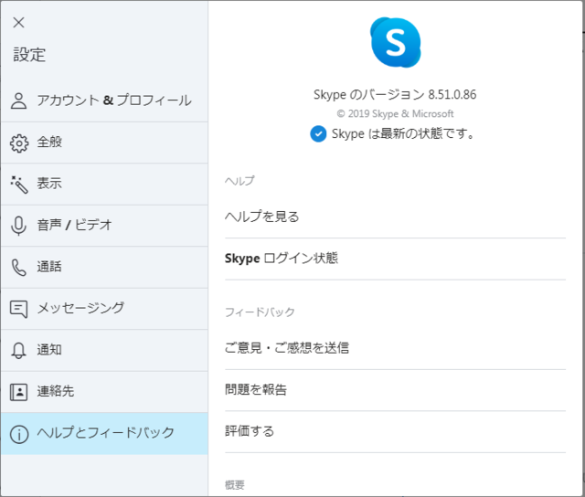Click the Skype は最新の状態です。 status text
585x497 pixels.
[403, 133]
